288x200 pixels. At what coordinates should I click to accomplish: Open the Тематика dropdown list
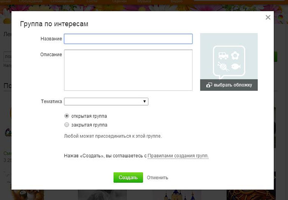106,101
